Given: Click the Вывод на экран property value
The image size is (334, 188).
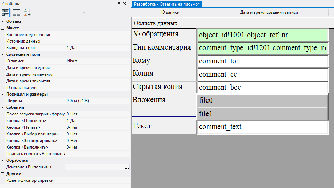Looking at the screenshot, I should point(97,48).
